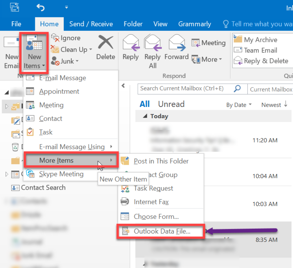Run the Team Email quick step
Screen dimensions: 293x268
coord(255,50)
